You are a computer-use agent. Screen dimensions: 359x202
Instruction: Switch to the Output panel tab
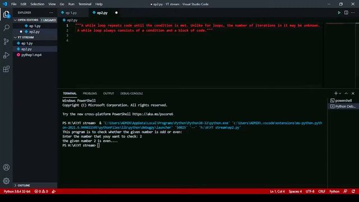click(x=108, y=94)
